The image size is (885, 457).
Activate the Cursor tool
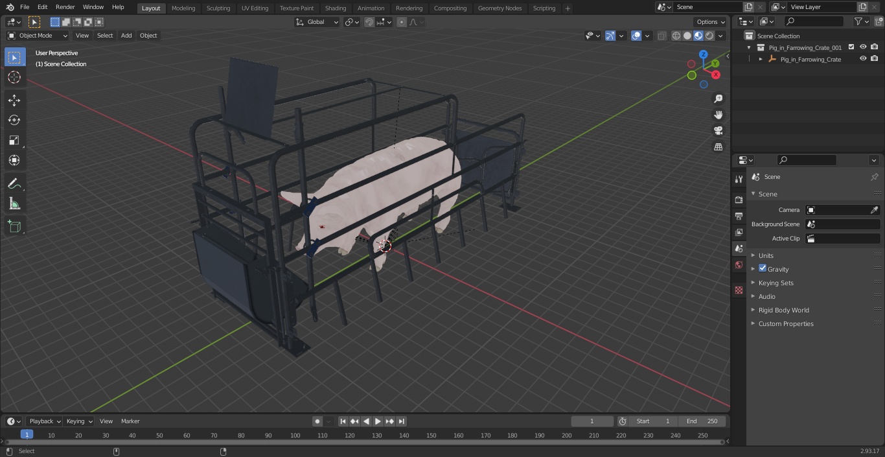click(x=14, y=77)
